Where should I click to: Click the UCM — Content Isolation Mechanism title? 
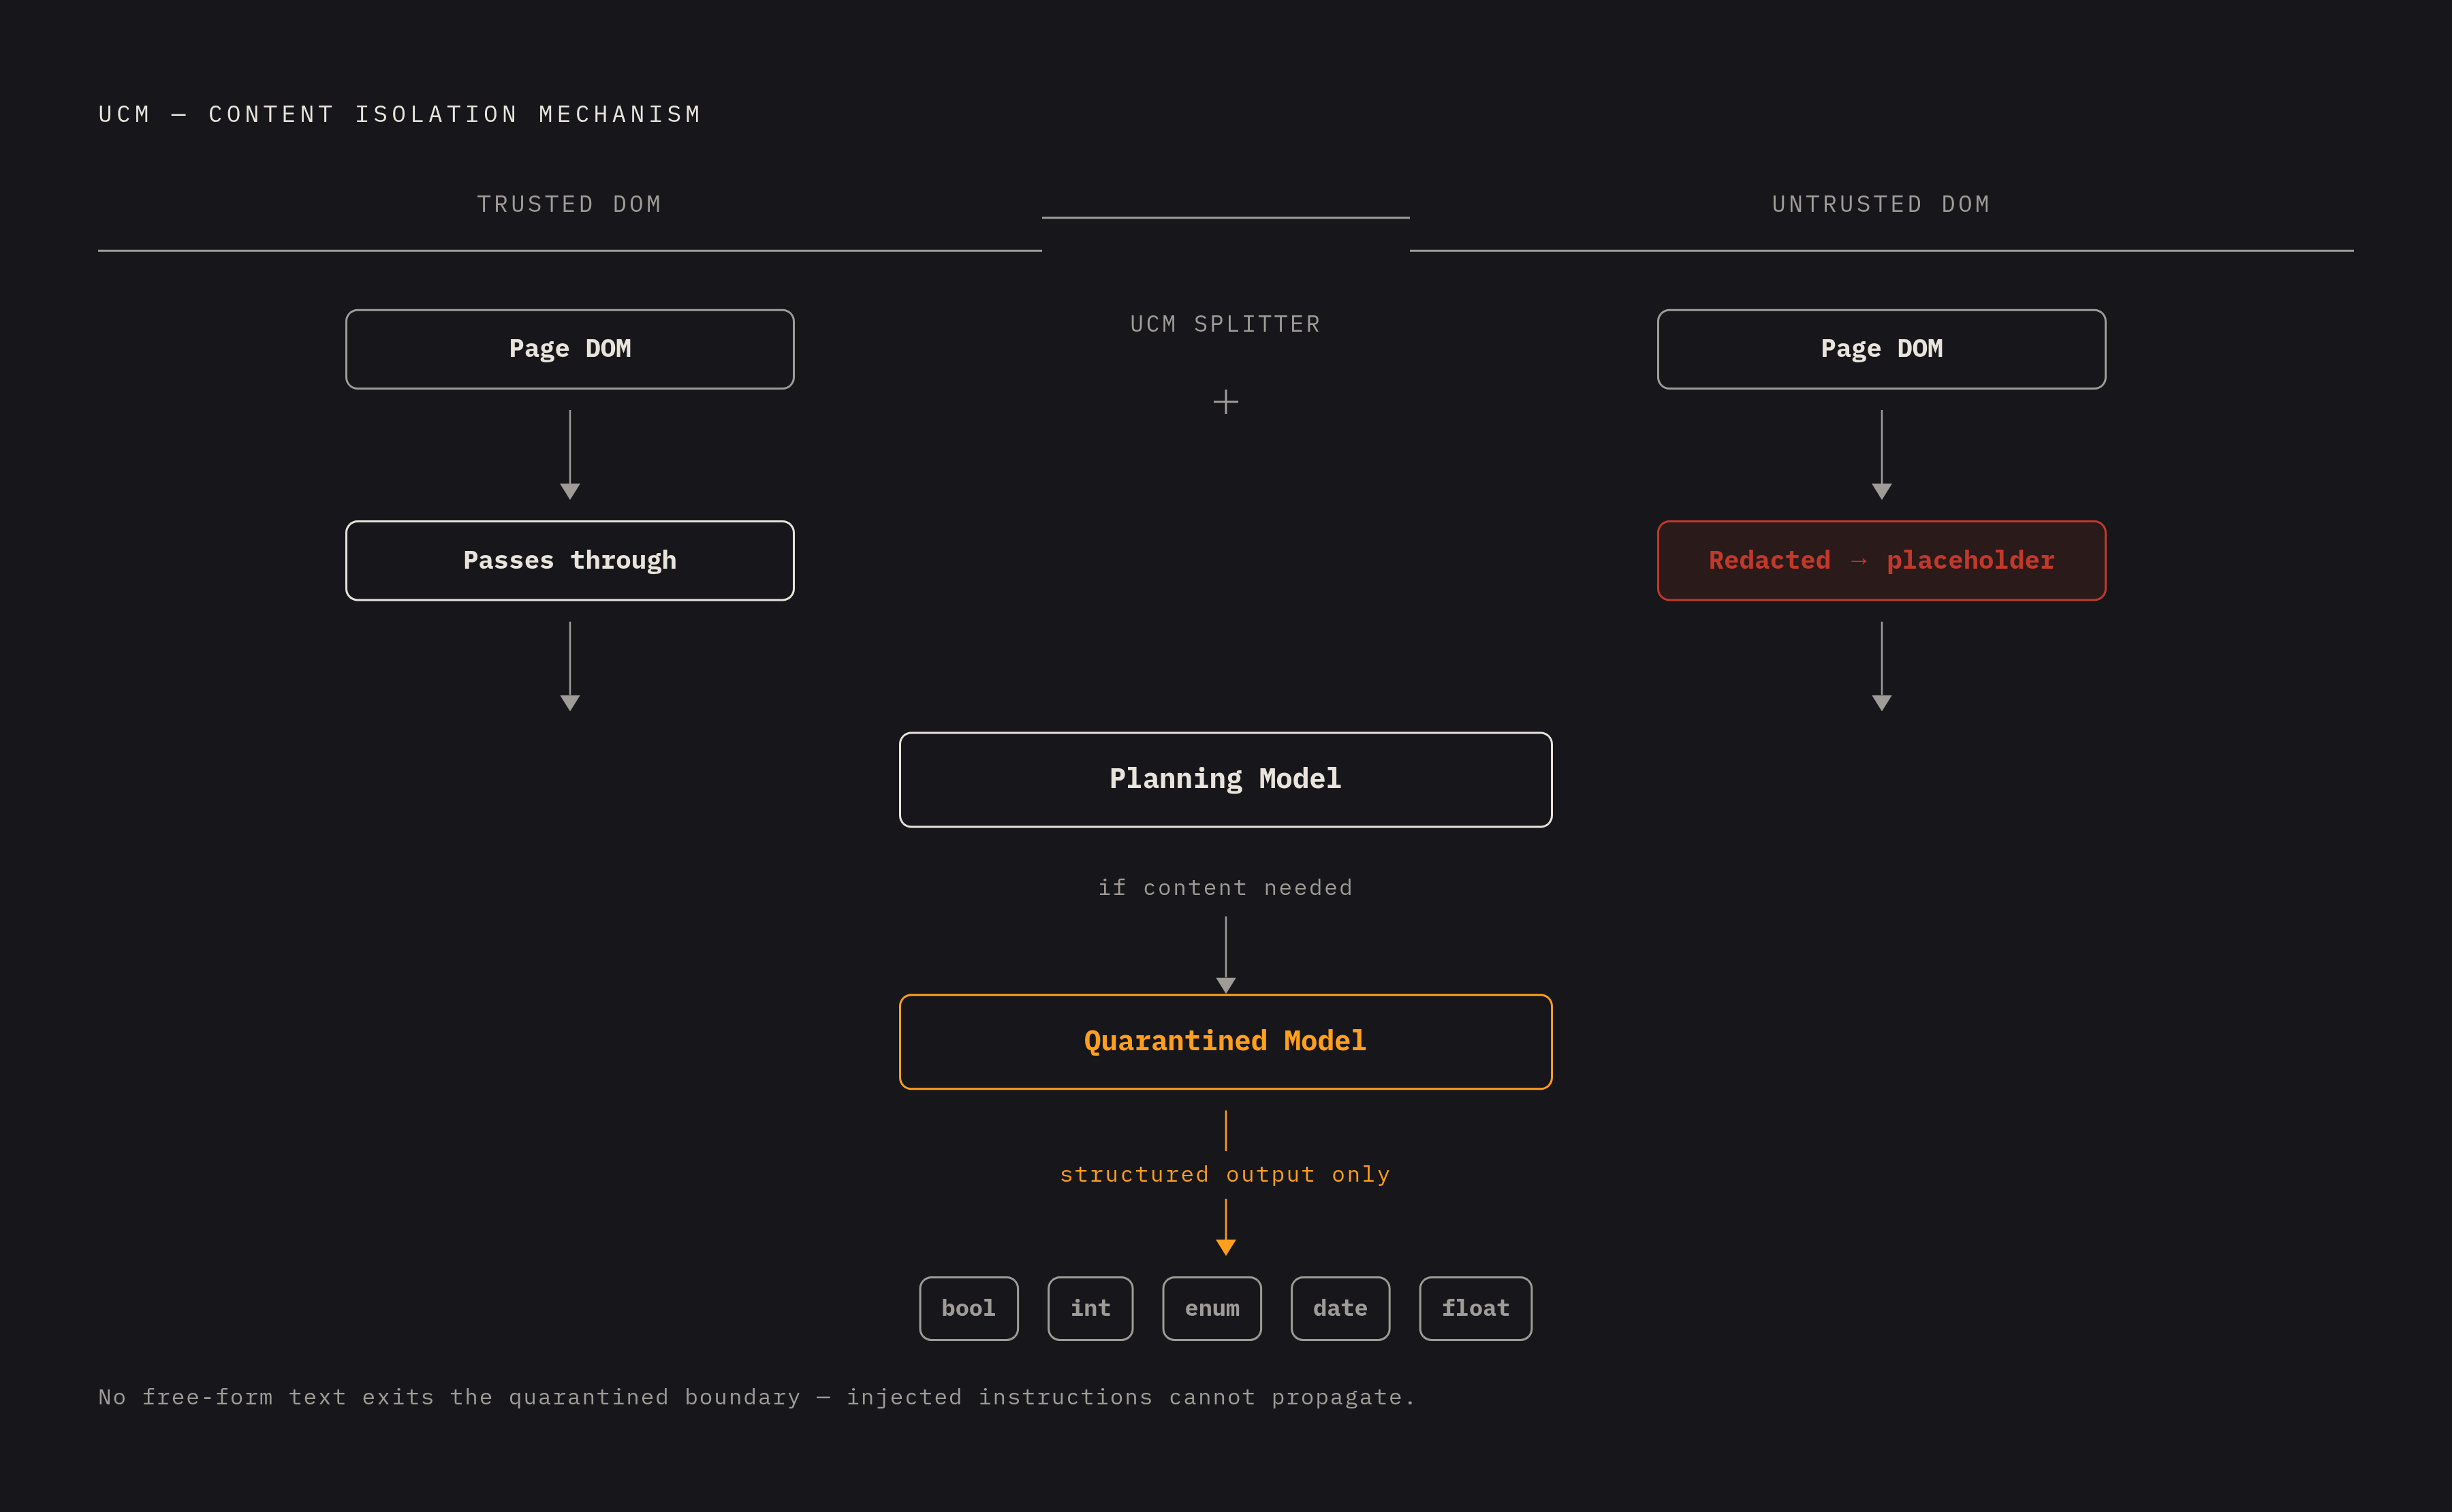[x=400, y=114]
